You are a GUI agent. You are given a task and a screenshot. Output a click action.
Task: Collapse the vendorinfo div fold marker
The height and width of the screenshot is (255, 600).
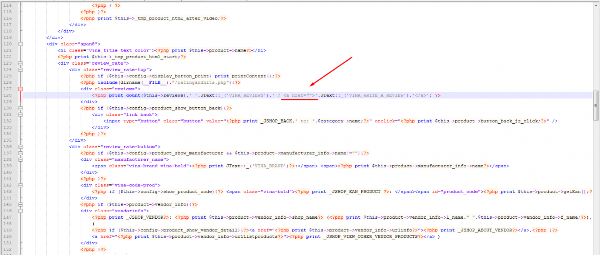20,211
